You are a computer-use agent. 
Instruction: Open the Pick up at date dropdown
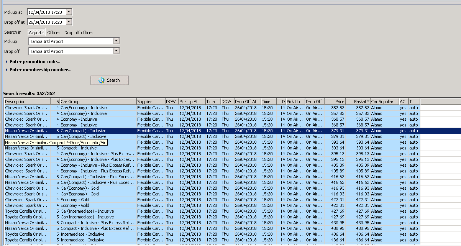(69, 12)
